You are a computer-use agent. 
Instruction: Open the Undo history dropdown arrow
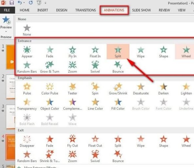(24, 3)
